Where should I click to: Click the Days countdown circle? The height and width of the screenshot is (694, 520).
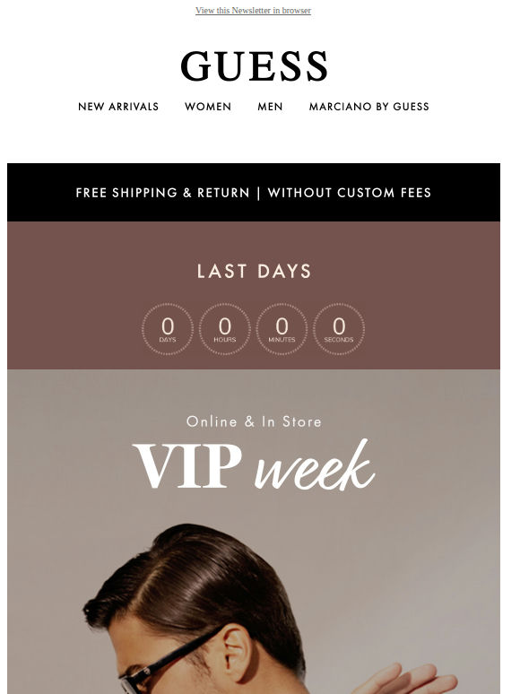click(168, 329)
